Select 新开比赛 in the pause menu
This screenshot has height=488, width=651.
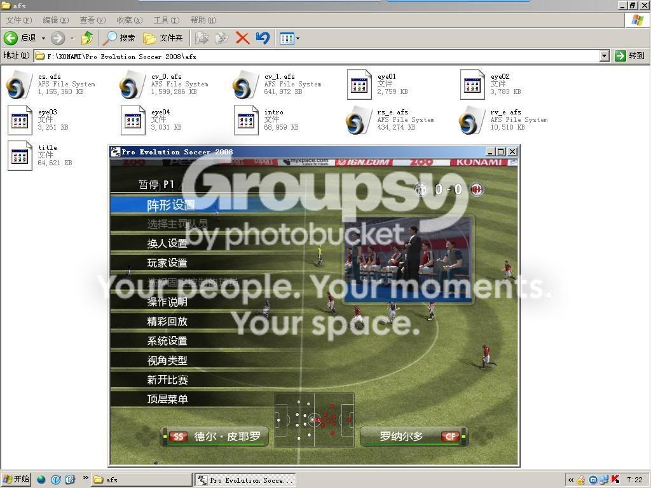click(x=167, y=380)
